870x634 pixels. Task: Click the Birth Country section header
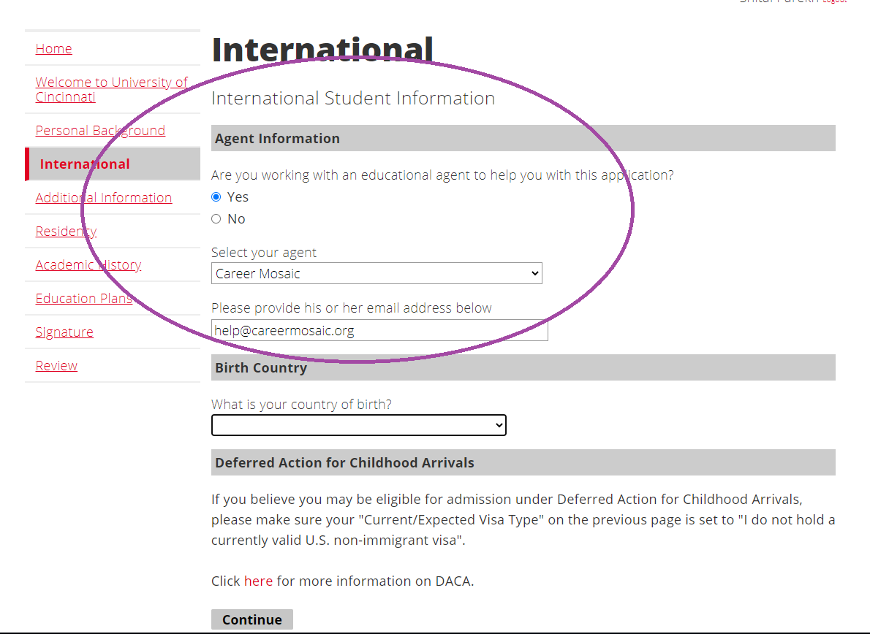pos(523,367)
